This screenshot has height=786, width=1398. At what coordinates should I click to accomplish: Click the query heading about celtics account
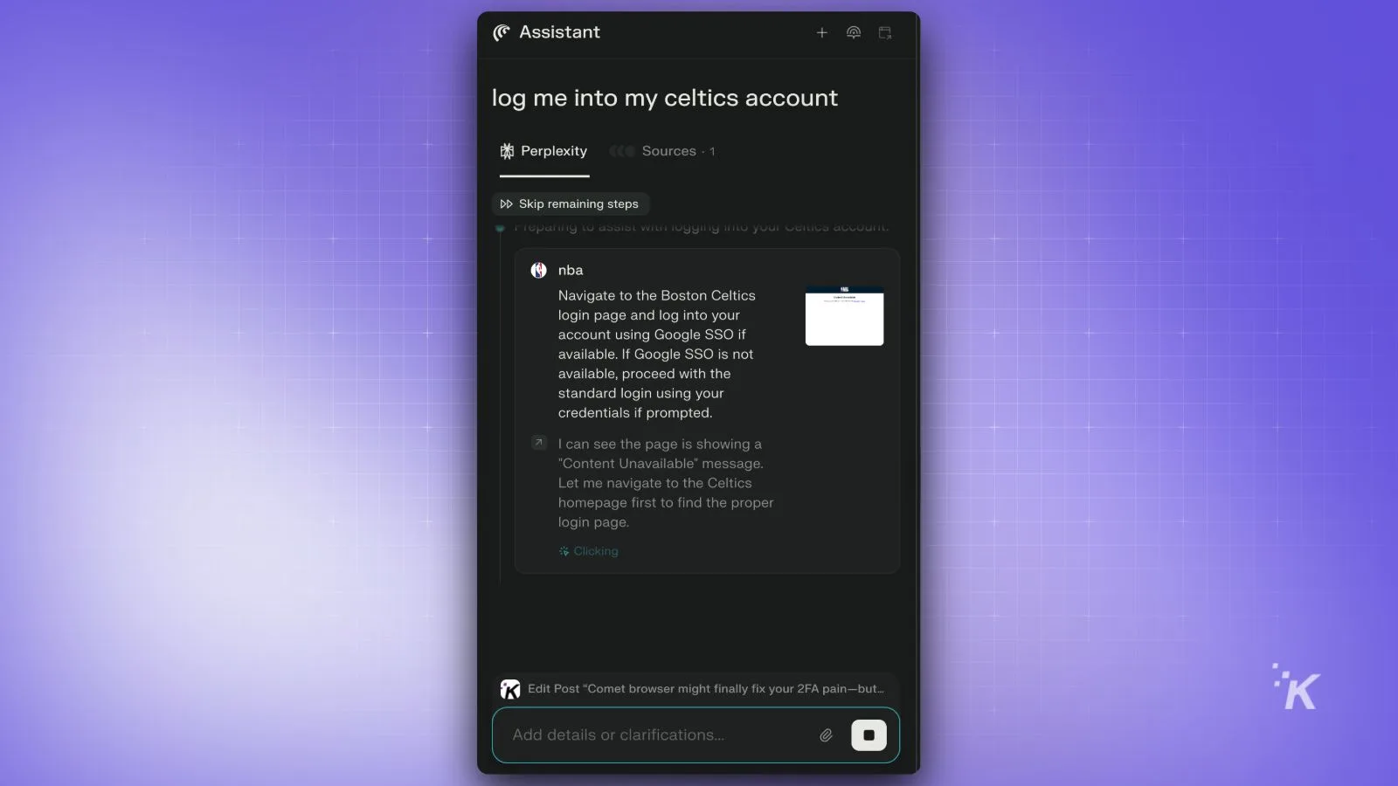(664, 98)
